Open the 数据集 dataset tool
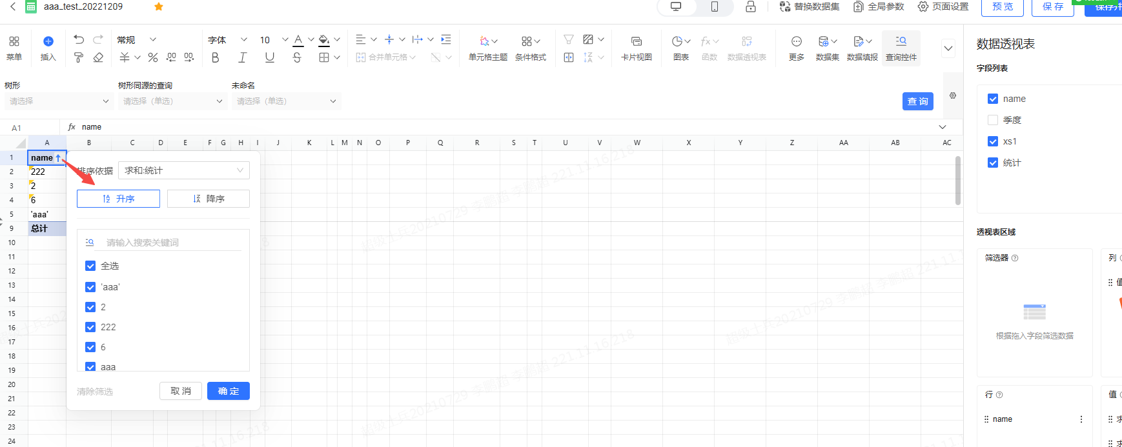 pyautogui.click(x=827, y=48)
